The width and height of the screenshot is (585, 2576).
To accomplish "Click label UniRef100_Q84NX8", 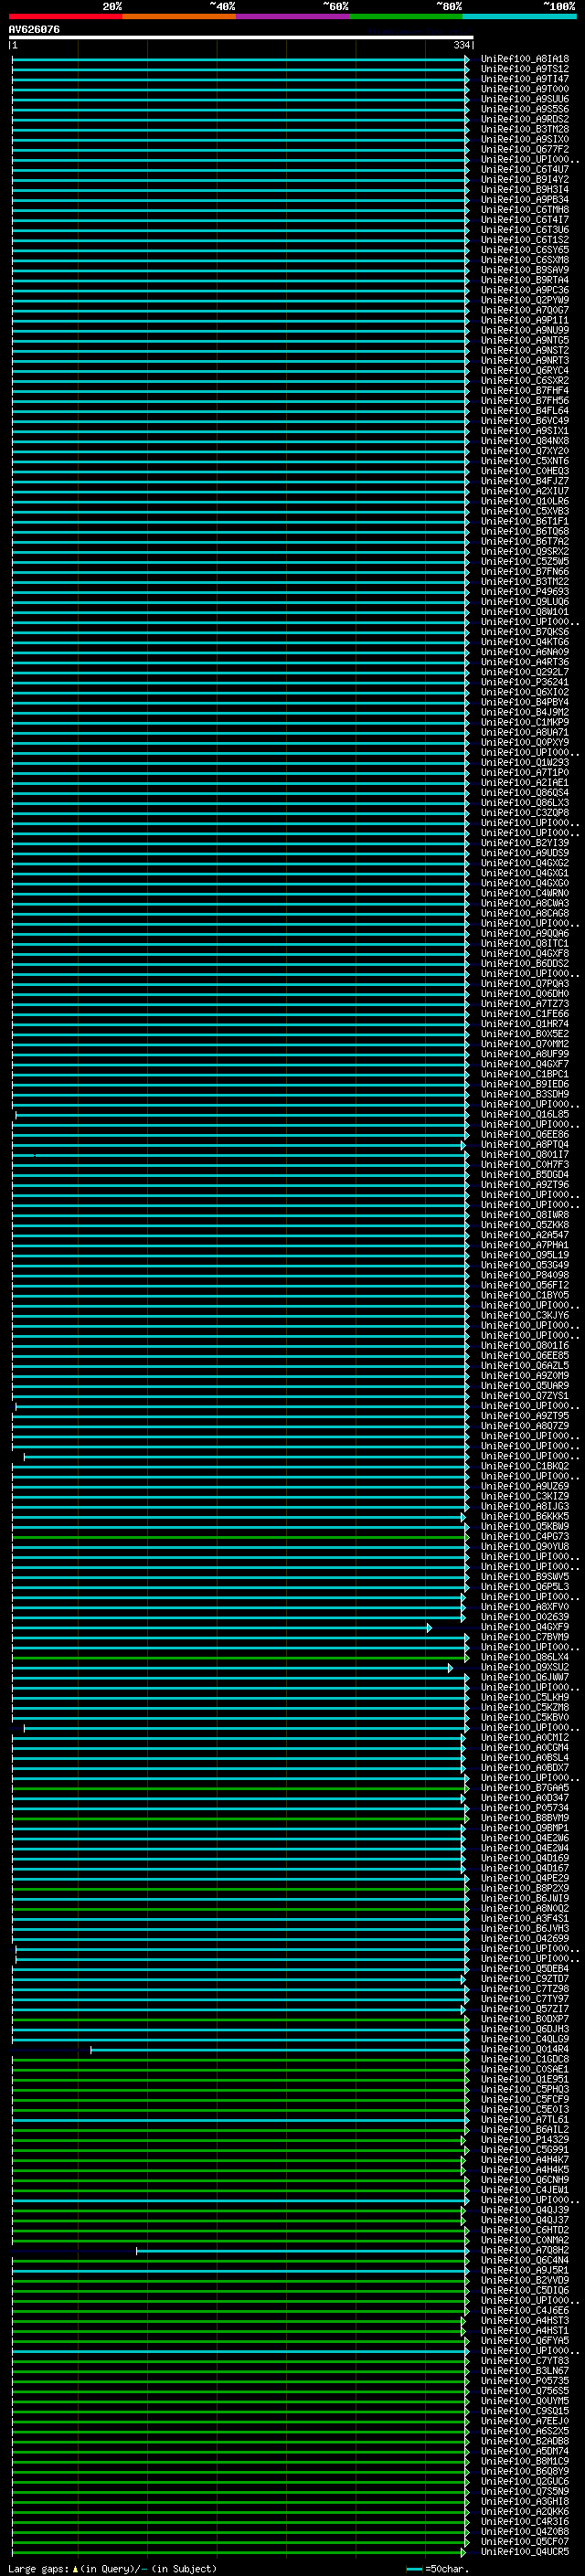I will (x=525, y=441).
